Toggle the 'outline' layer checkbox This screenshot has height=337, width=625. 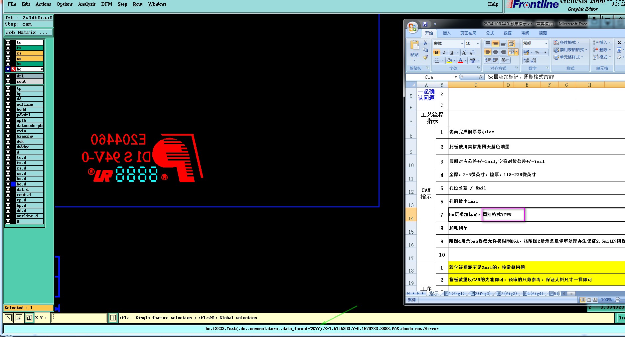(x=8, y=104)
